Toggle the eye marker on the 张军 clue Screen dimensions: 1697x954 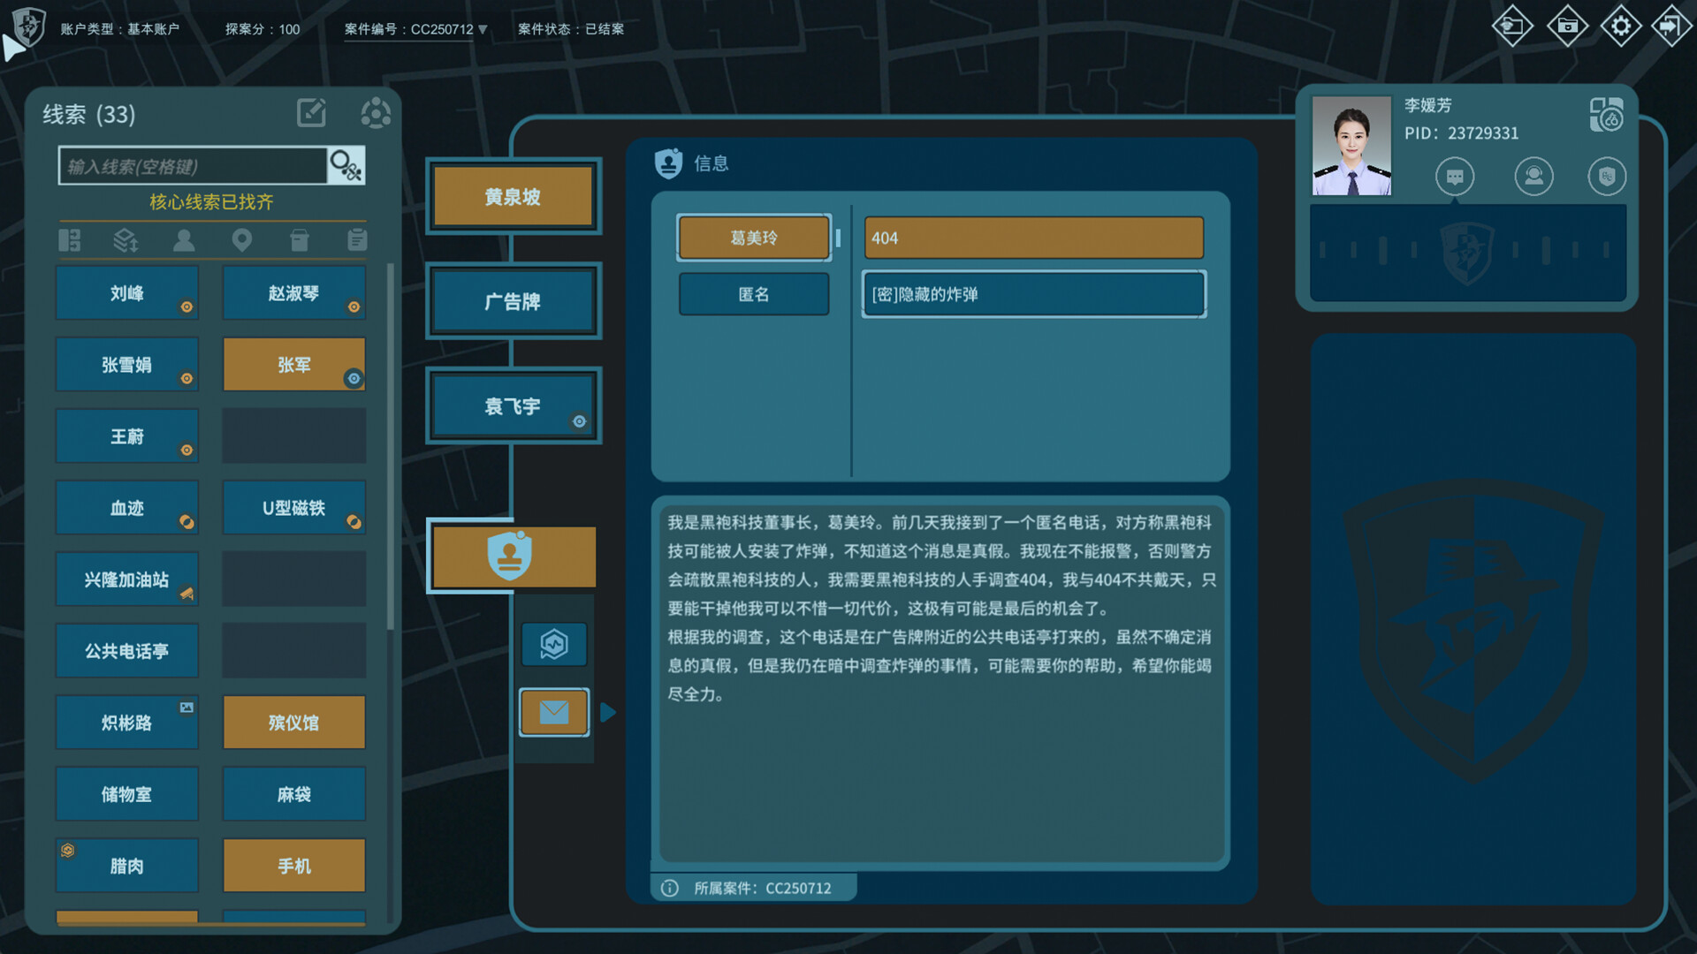354,378
